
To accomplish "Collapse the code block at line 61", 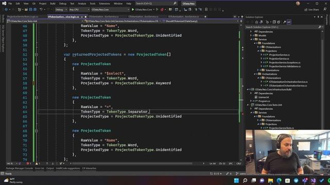I will click(36, 98).
